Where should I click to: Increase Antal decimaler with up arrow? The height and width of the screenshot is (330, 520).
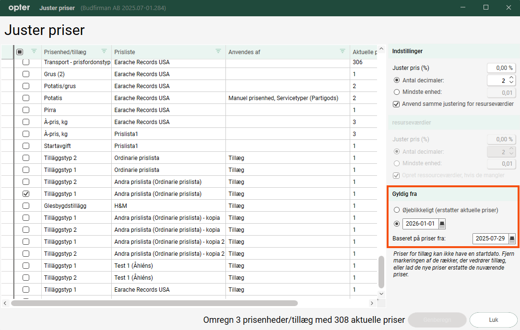tap(511, 78)
